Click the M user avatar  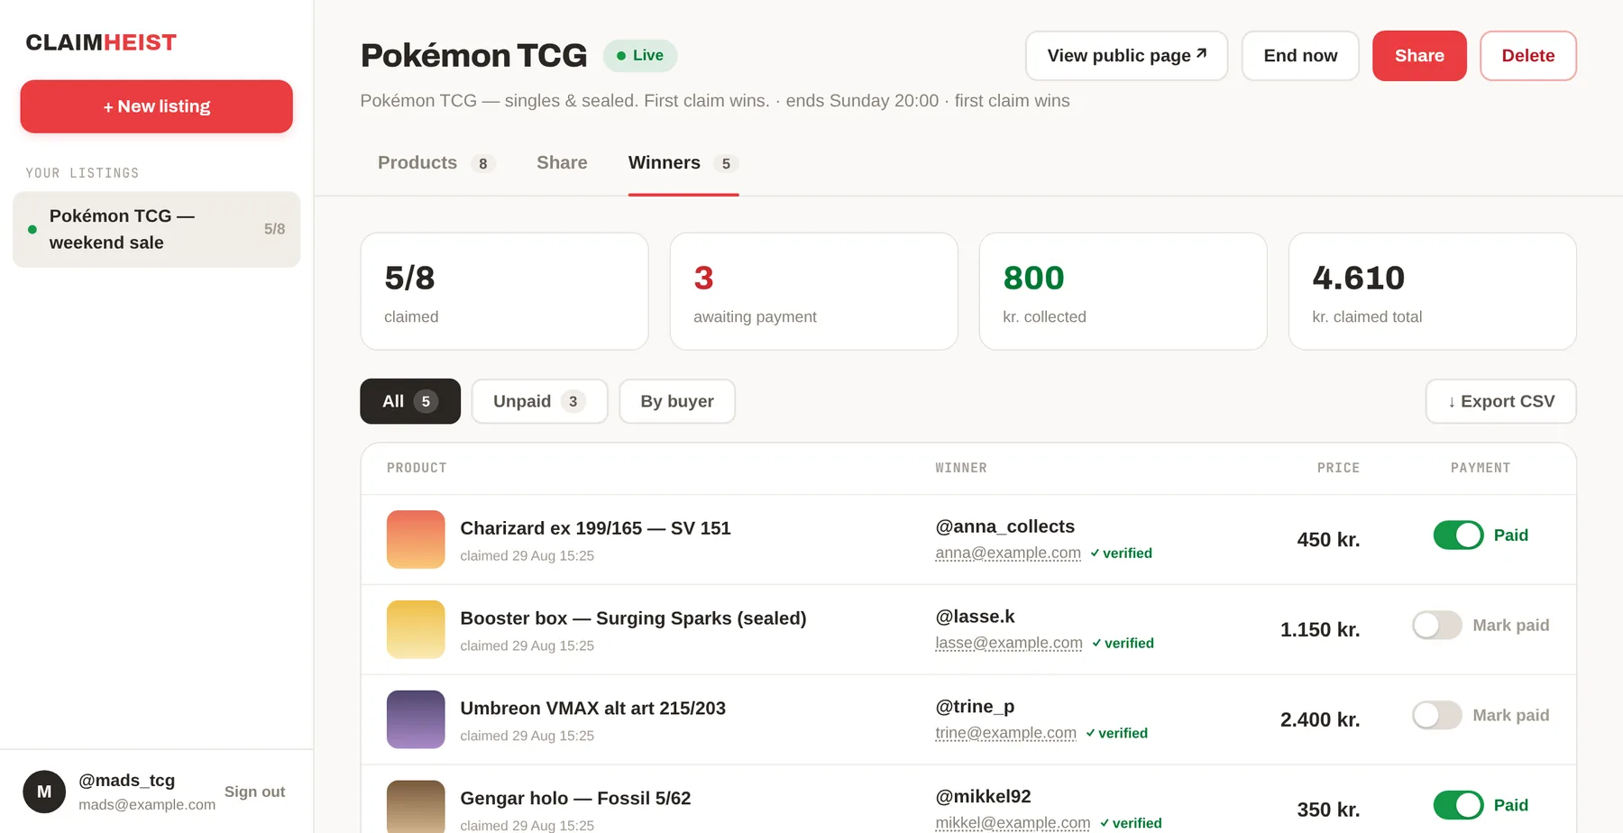tap(44, 792)
